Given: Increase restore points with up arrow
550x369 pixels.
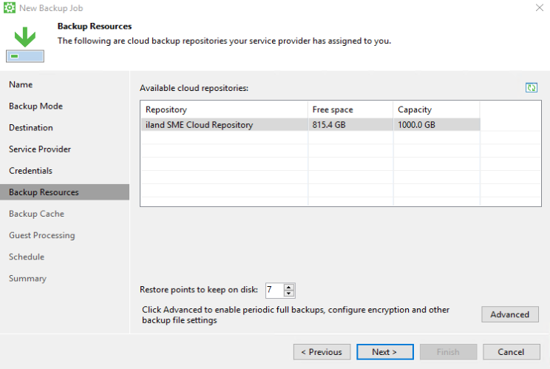Looking at the screenshot, I should tap(289, 287).
